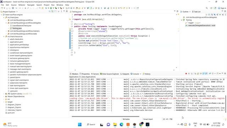Toggle Hide Fields in Outline toolbar
The height and width of the screenshot is (128, 227).
(215, 15)
